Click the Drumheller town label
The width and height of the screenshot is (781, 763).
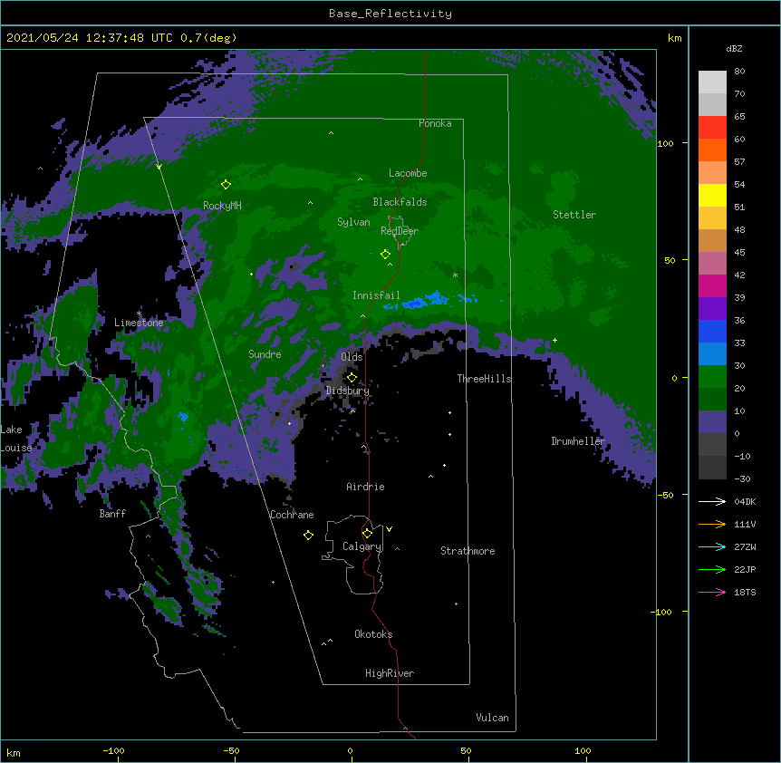tap(578, 441)
